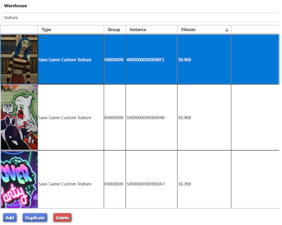Screen dimensions: 282x225
Task: Click the filter field containing "texture"
Action: click(141, 17)
